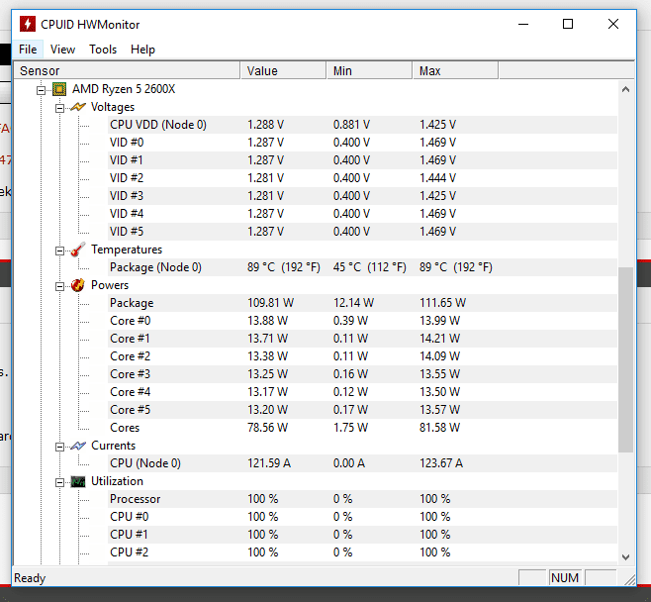Select the CPU #2 utilization row
The image size is (651, 602).
point(362,552)
